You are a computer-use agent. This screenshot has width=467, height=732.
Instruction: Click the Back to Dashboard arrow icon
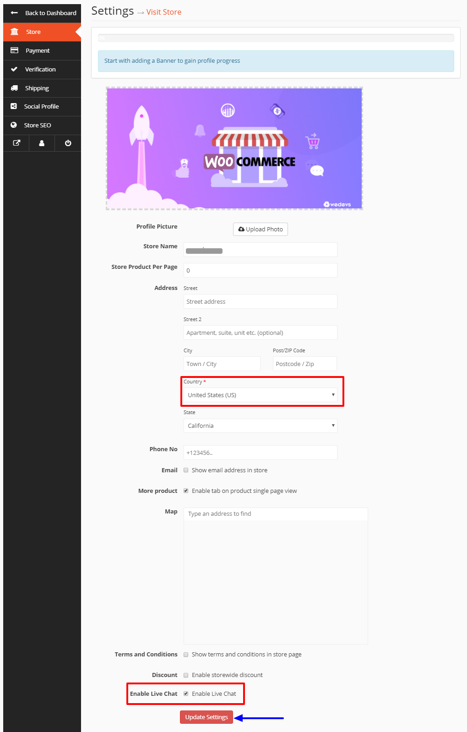tap(14, 13)
